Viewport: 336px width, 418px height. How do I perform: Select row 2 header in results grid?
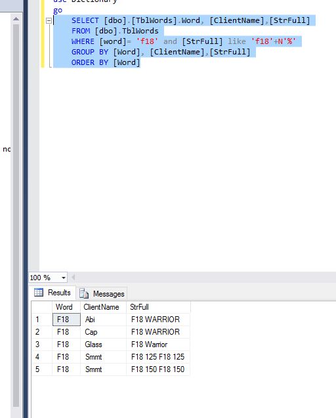coord(42,332)
